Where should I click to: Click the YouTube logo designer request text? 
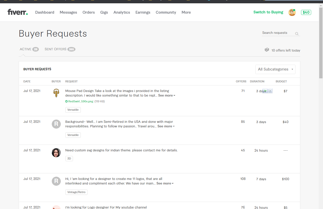click(106, 207)
